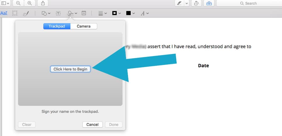Select the Text Selection tool
The image size is (282, 136).
[x=4, y=13]
